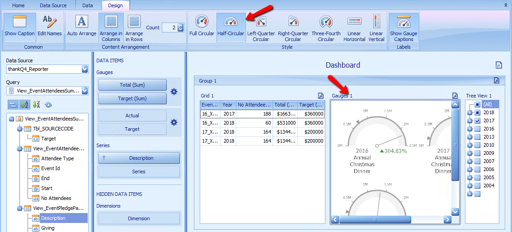
Task: Check the 2007 checkbox
Action: [477, 162]
